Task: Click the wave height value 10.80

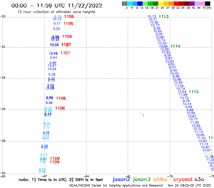Action: (x=160, y=37)
